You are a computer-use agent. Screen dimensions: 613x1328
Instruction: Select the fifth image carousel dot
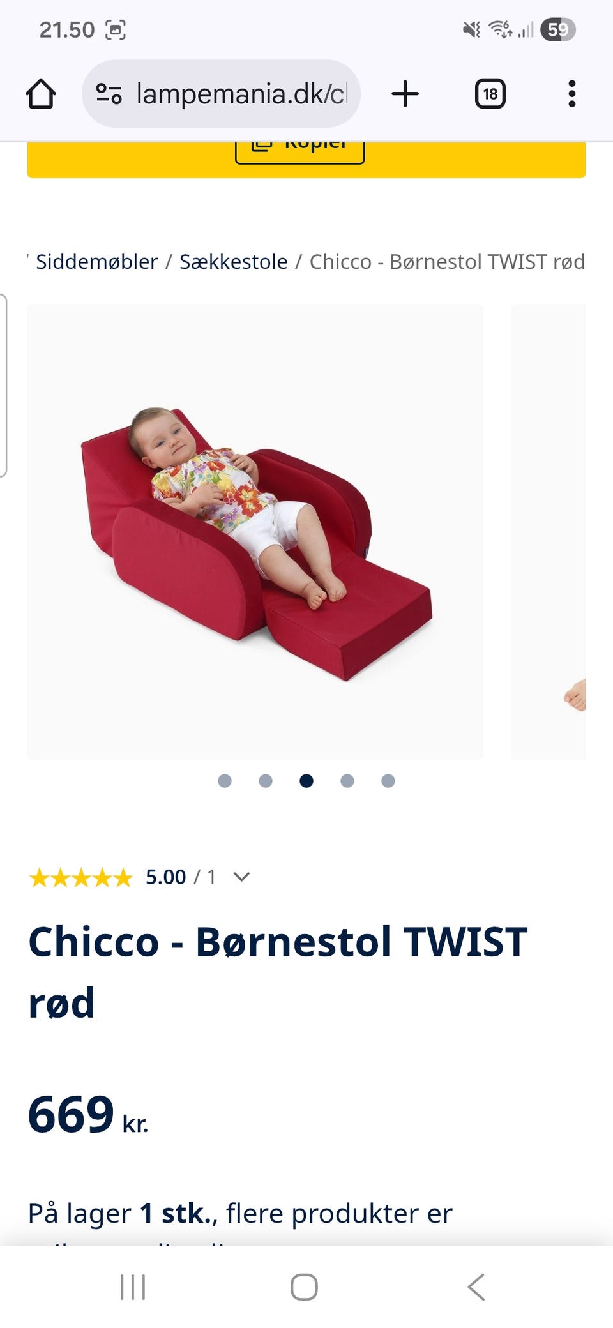[388, 780]
